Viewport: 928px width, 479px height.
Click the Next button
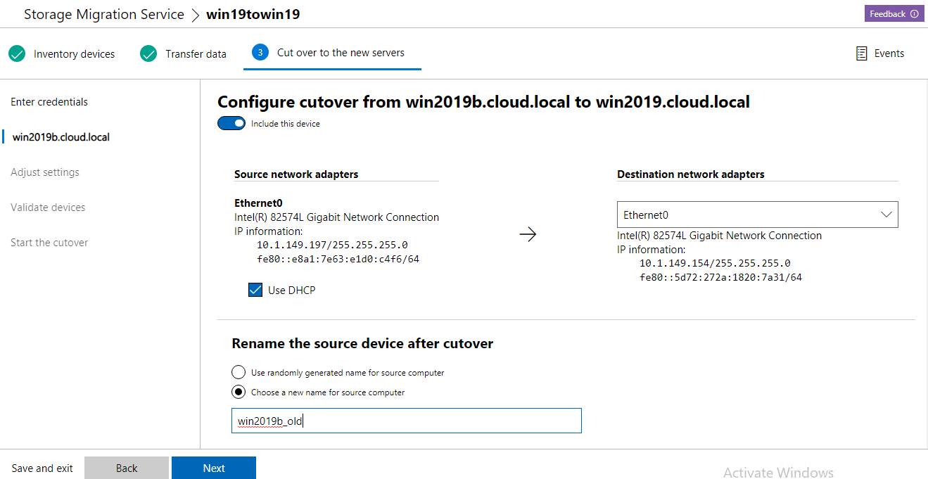pyautogui.click(x=214, y=468)
